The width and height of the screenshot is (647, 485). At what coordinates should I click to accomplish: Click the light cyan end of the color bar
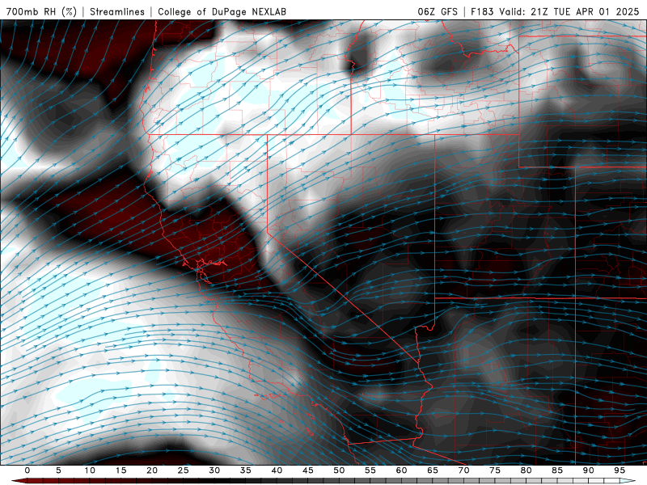[628, 481]
